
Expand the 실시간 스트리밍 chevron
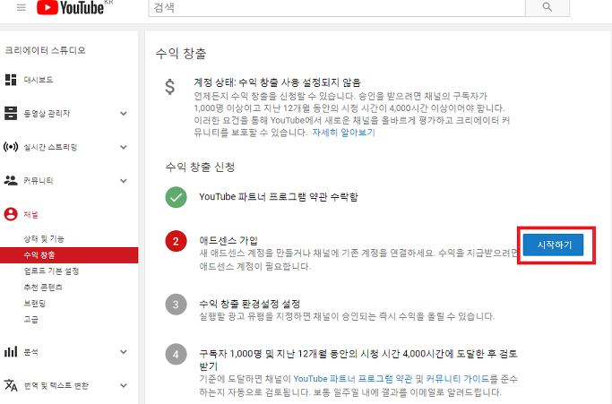[124, 147]
